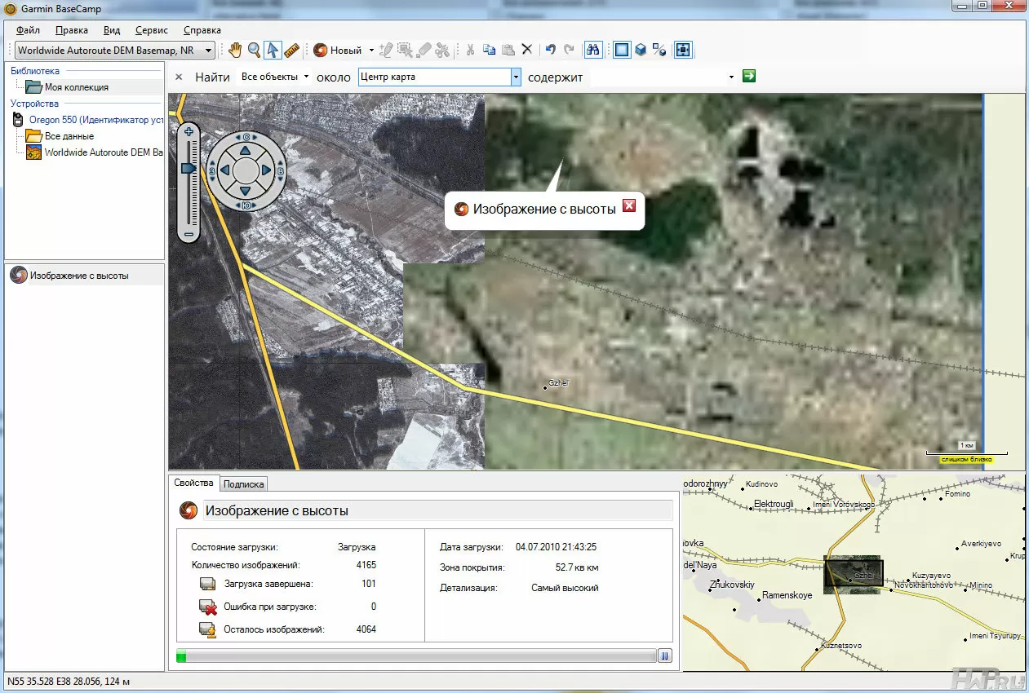The image size is (1029, 693).
Task: Click the Undo arrow icon
Action: click(550, 51)
